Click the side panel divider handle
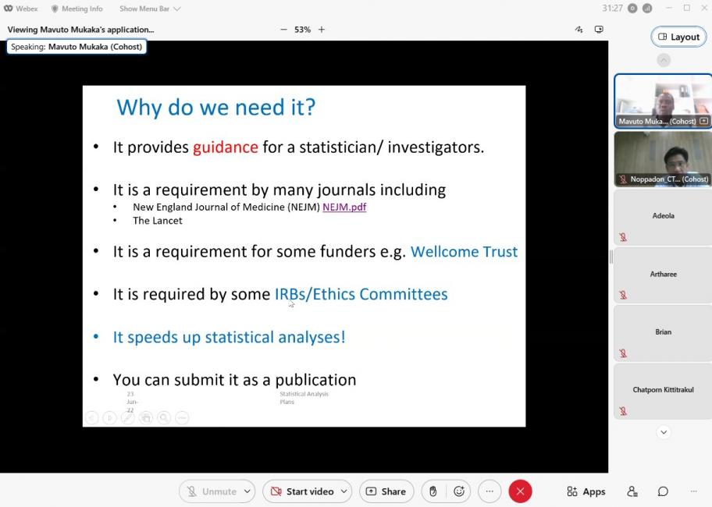712x507 pixels. pyautogui.click(x=611, y=257)
